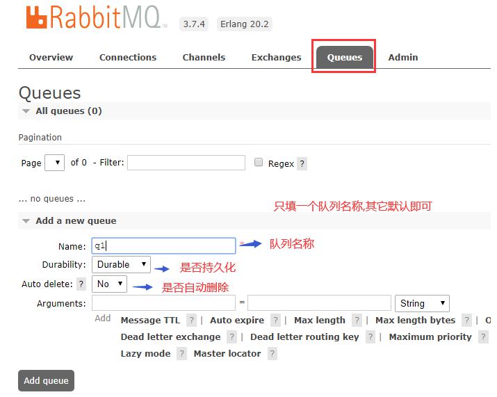Open help for Dead letter exchange

pyautogui.click(x=231, y=337)
